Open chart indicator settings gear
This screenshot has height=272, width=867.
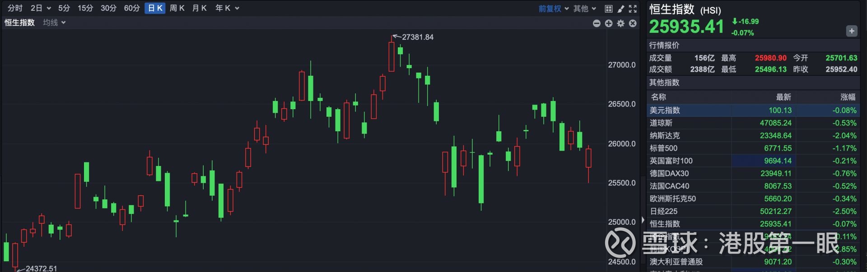(621, 23)
